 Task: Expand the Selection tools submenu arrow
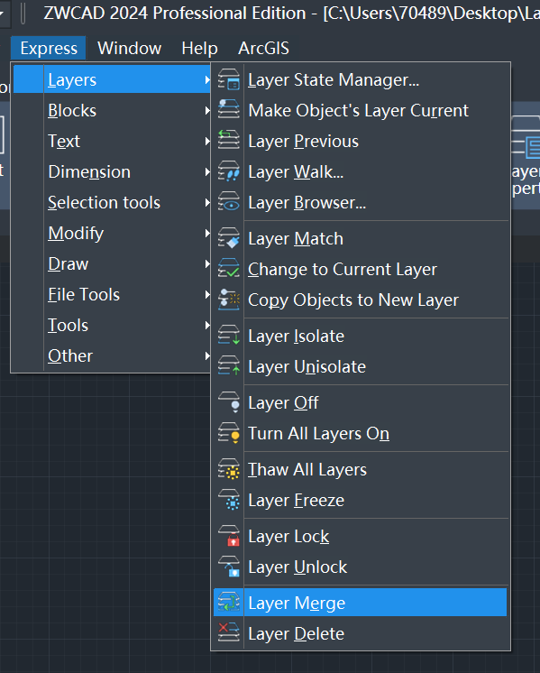pos(207,203)
